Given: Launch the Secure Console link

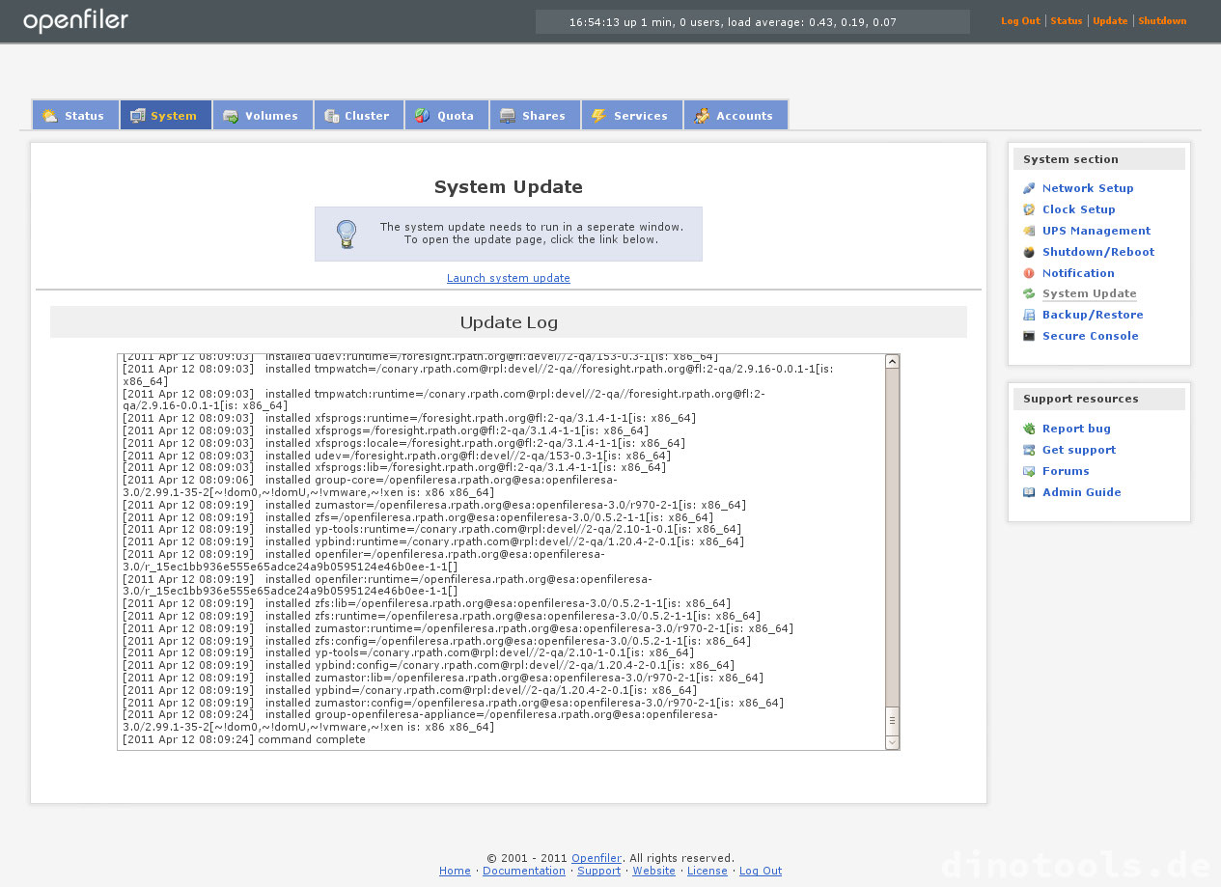Looking at the screenshot, I should 1091,336.
